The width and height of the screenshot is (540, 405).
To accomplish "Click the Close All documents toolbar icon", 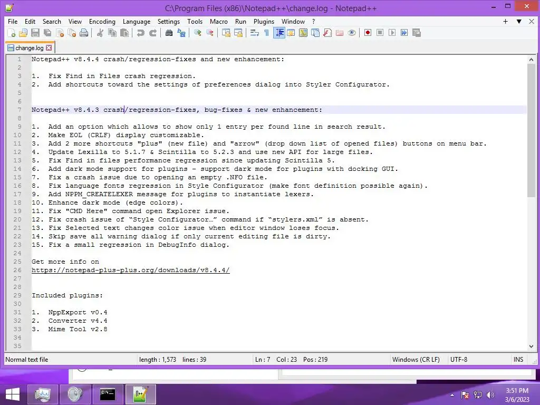I will (72, 33).
